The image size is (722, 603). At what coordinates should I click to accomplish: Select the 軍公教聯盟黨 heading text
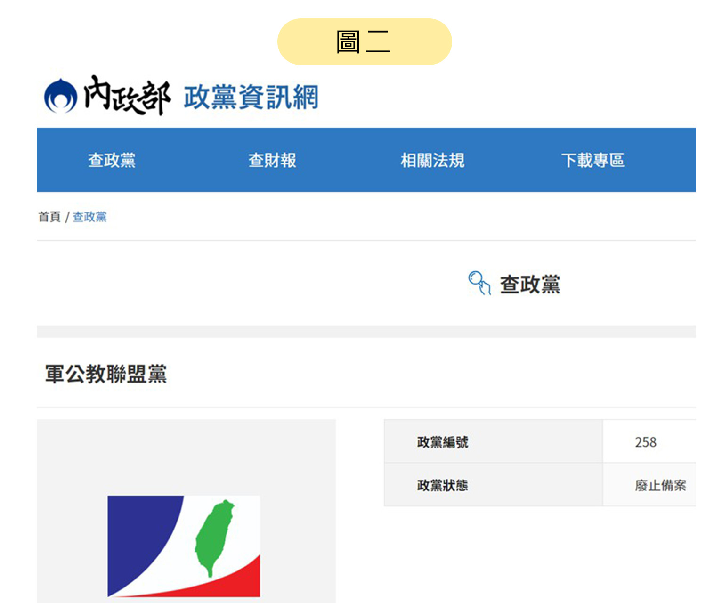point(106,374)
